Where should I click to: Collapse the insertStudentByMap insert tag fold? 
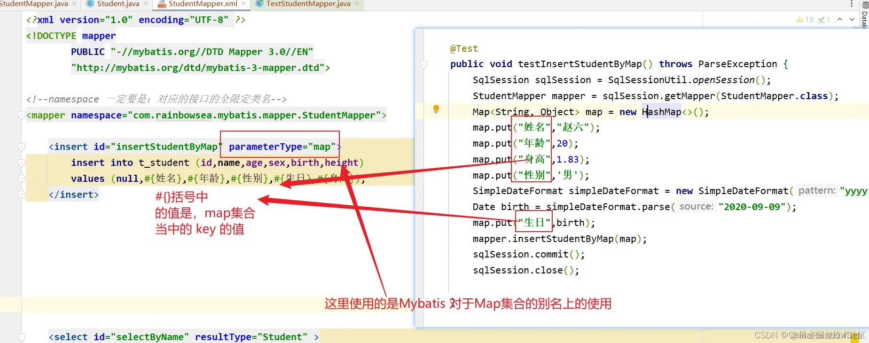(21, 147)
